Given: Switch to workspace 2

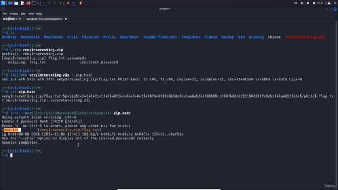Looking at the screenshot, I should tap(49, 3).
